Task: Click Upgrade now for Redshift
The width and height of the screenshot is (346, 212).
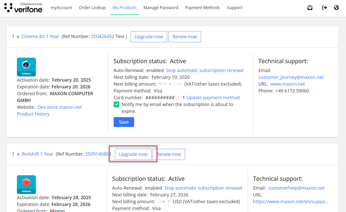Action: (x=133, y=154)
